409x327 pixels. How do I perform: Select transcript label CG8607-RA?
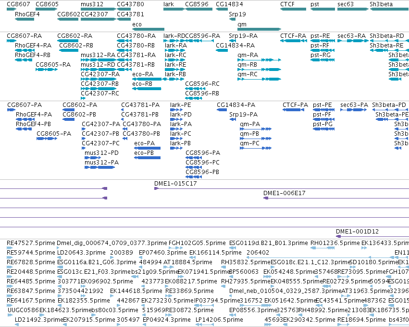(24, 35)
